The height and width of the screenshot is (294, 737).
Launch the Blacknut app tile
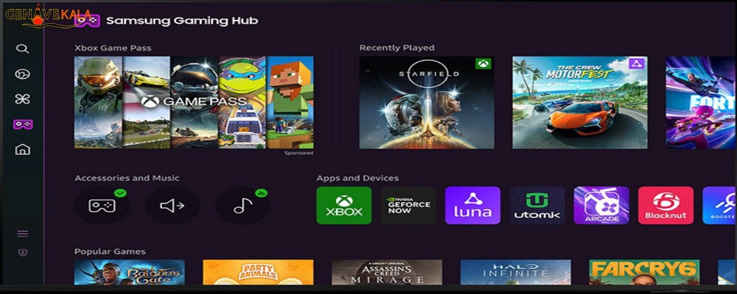click(x=666, y=205)
